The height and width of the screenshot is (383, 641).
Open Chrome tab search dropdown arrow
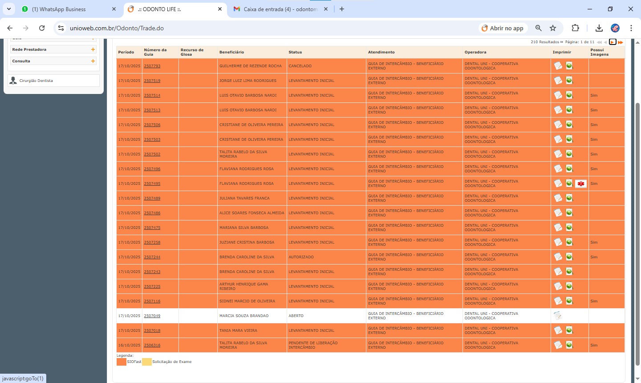(x=8, y=9)
